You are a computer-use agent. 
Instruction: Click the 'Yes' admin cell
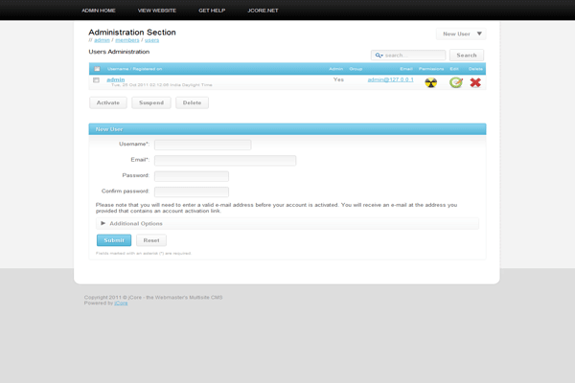point(338,79)
